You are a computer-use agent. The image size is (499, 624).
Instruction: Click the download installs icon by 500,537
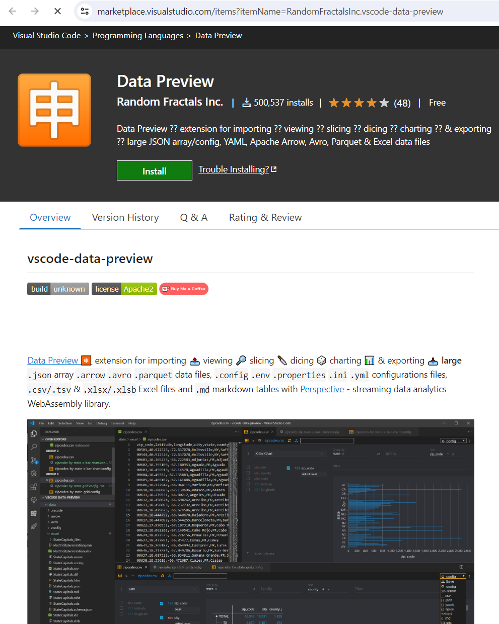click(x=247, y=103)
